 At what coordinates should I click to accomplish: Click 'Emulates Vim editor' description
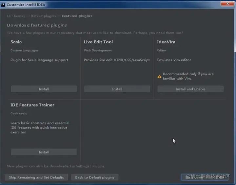(x=174, y=60)
